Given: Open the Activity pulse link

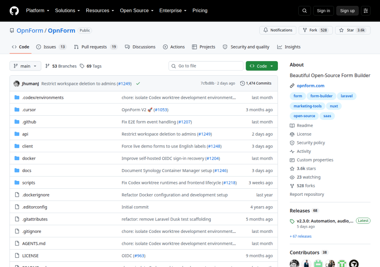Looking at the screenshot, I should pos(300,151).
